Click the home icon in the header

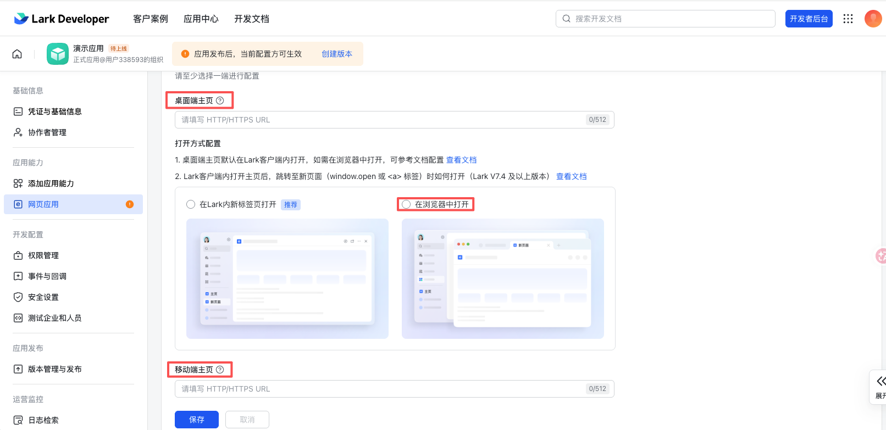click(x=17, y=54)
